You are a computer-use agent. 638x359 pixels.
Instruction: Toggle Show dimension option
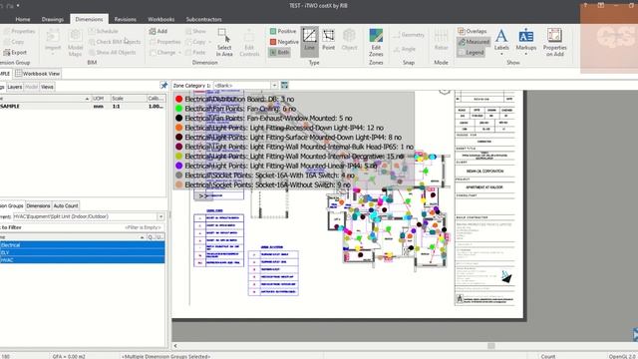point(195,31)
